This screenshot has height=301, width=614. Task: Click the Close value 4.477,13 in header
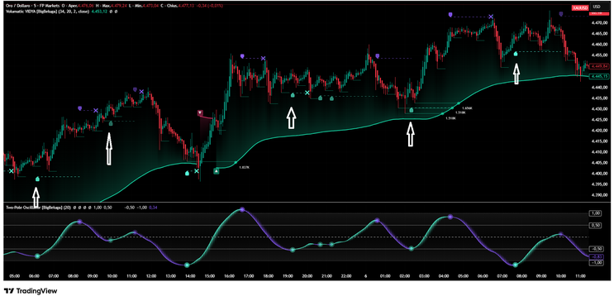tap(185, 7)
